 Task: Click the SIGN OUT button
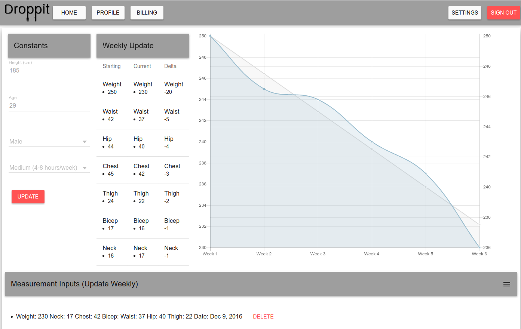click(x=504, y=13)
